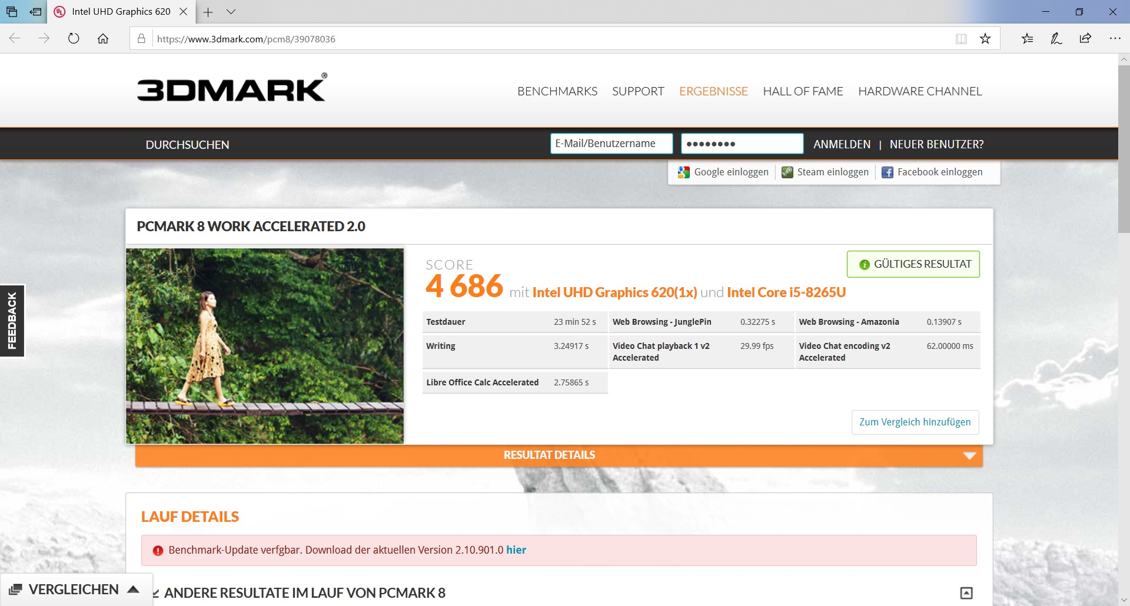Click the scrollbar up arrow
Screen dimensions: 1130x606
(x=1124, y=59)
